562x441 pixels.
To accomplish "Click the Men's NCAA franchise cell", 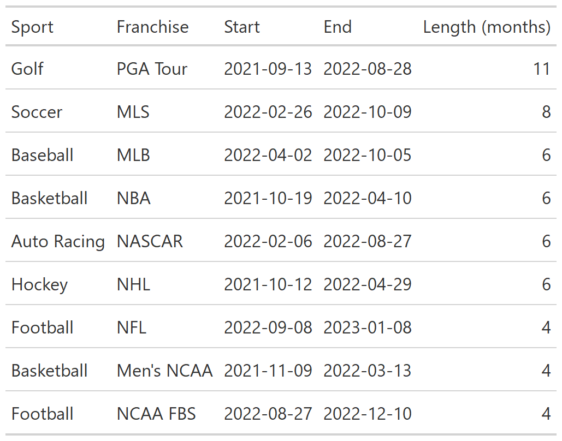I will 165,371.
